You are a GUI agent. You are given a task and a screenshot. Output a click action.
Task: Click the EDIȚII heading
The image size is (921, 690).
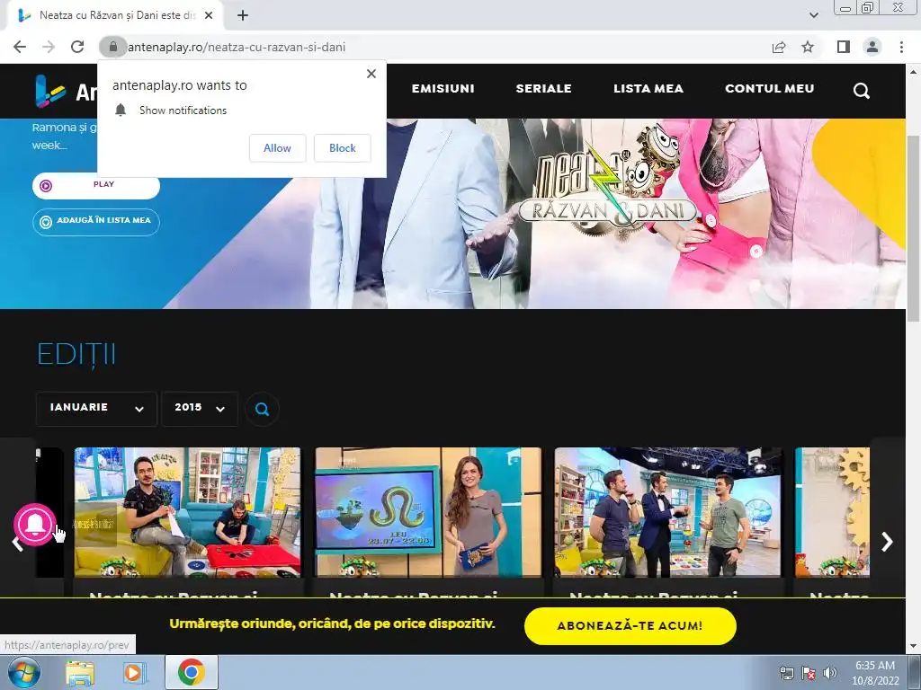coord(76,354)
